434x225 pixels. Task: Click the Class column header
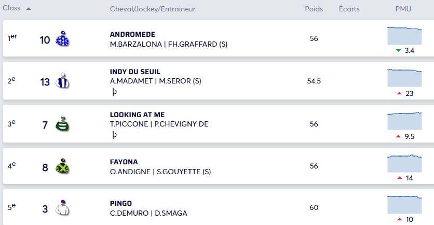pos(11,8)
